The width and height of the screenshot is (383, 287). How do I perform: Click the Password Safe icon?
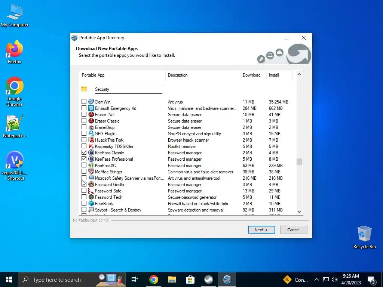pos(91,190)
